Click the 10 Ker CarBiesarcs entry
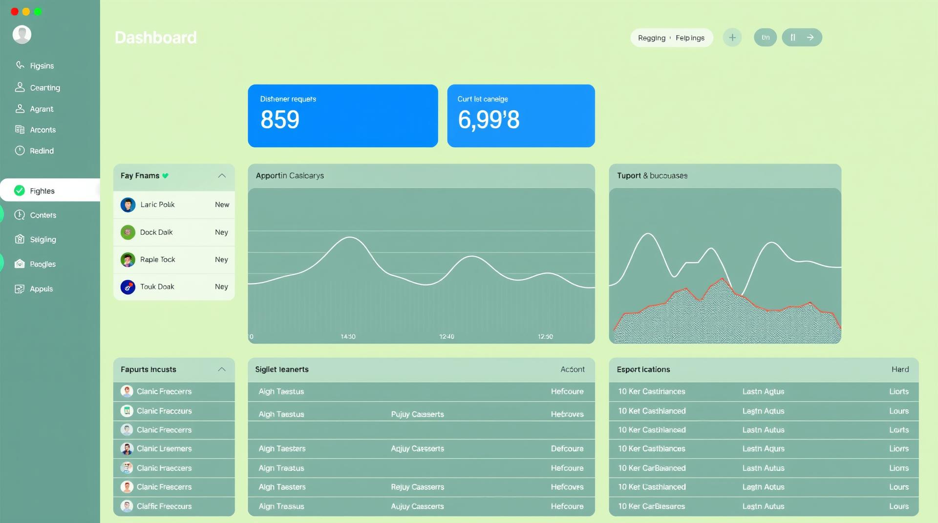938x523 pixels. pyautogui.click(x=652, y=506)
